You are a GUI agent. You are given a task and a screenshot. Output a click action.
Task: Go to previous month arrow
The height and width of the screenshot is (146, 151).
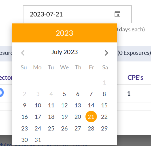tap(23, 53)
